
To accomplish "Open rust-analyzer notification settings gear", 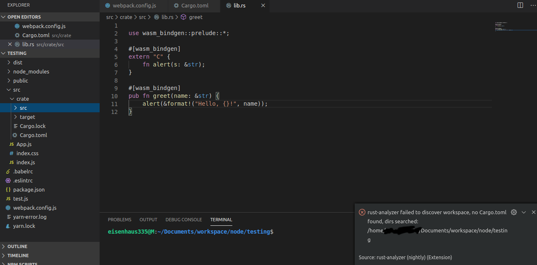I will (514, 212).
